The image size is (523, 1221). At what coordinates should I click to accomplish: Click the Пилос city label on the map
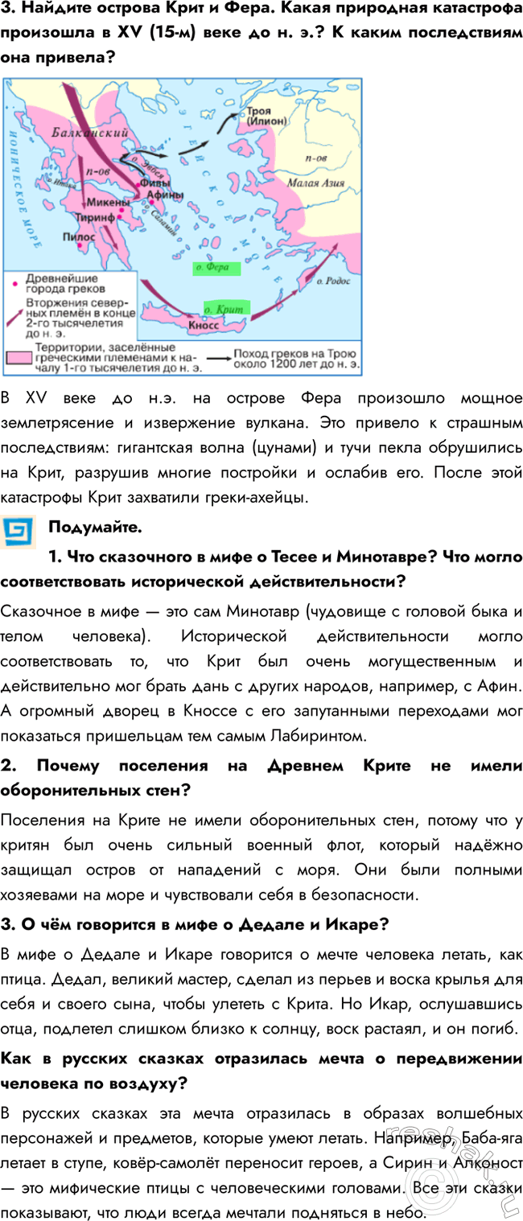(x=78, y=237)
